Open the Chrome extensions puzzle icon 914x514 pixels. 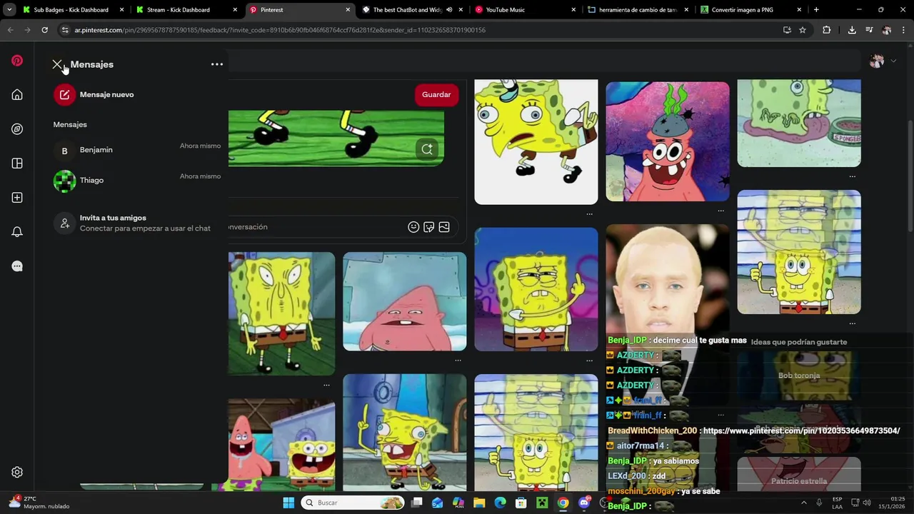[827, 30]
